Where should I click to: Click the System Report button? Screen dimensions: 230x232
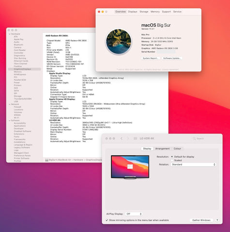click(151, 58)
